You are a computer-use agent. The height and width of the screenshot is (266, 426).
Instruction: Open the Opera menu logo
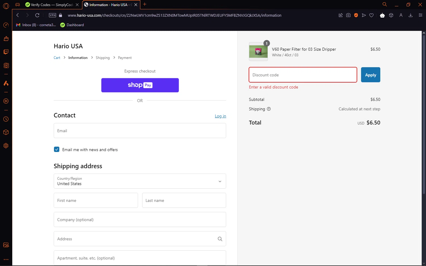[6, 5]
